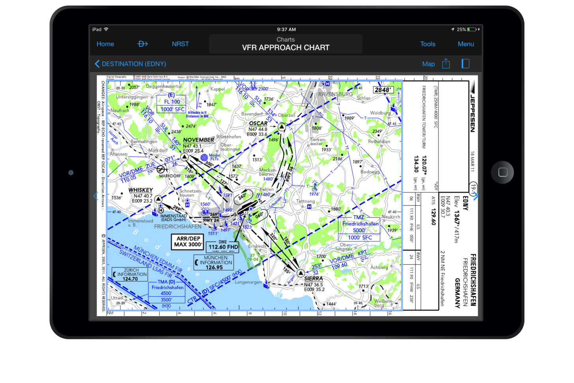The image size is (574, 383).
Task: Tap the NOVEMBER reporting point triangle
Action: (x=184, y=157)
